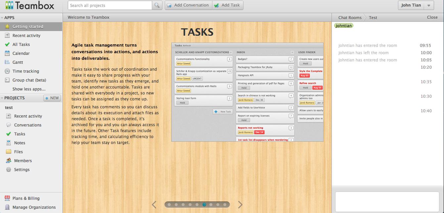
Task: Click the bold 'Agile task management' intro text
Action: 115,52
